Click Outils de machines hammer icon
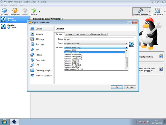This screenshot has height=125, width=166. [141, 11]
